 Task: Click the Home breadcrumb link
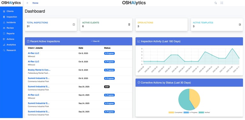[x=35, y=3]
